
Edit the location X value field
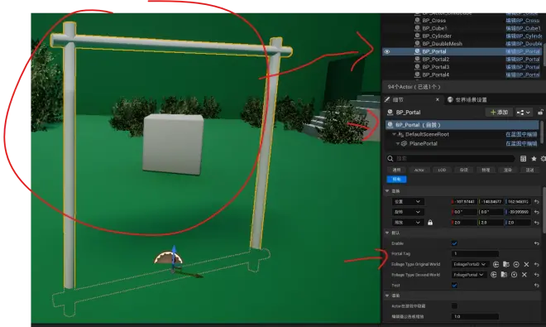point(464,201)
